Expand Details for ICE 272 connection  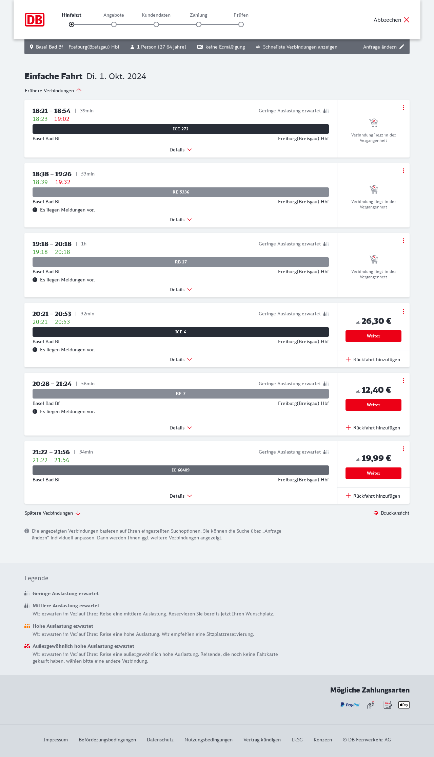[x=181, y=150]
